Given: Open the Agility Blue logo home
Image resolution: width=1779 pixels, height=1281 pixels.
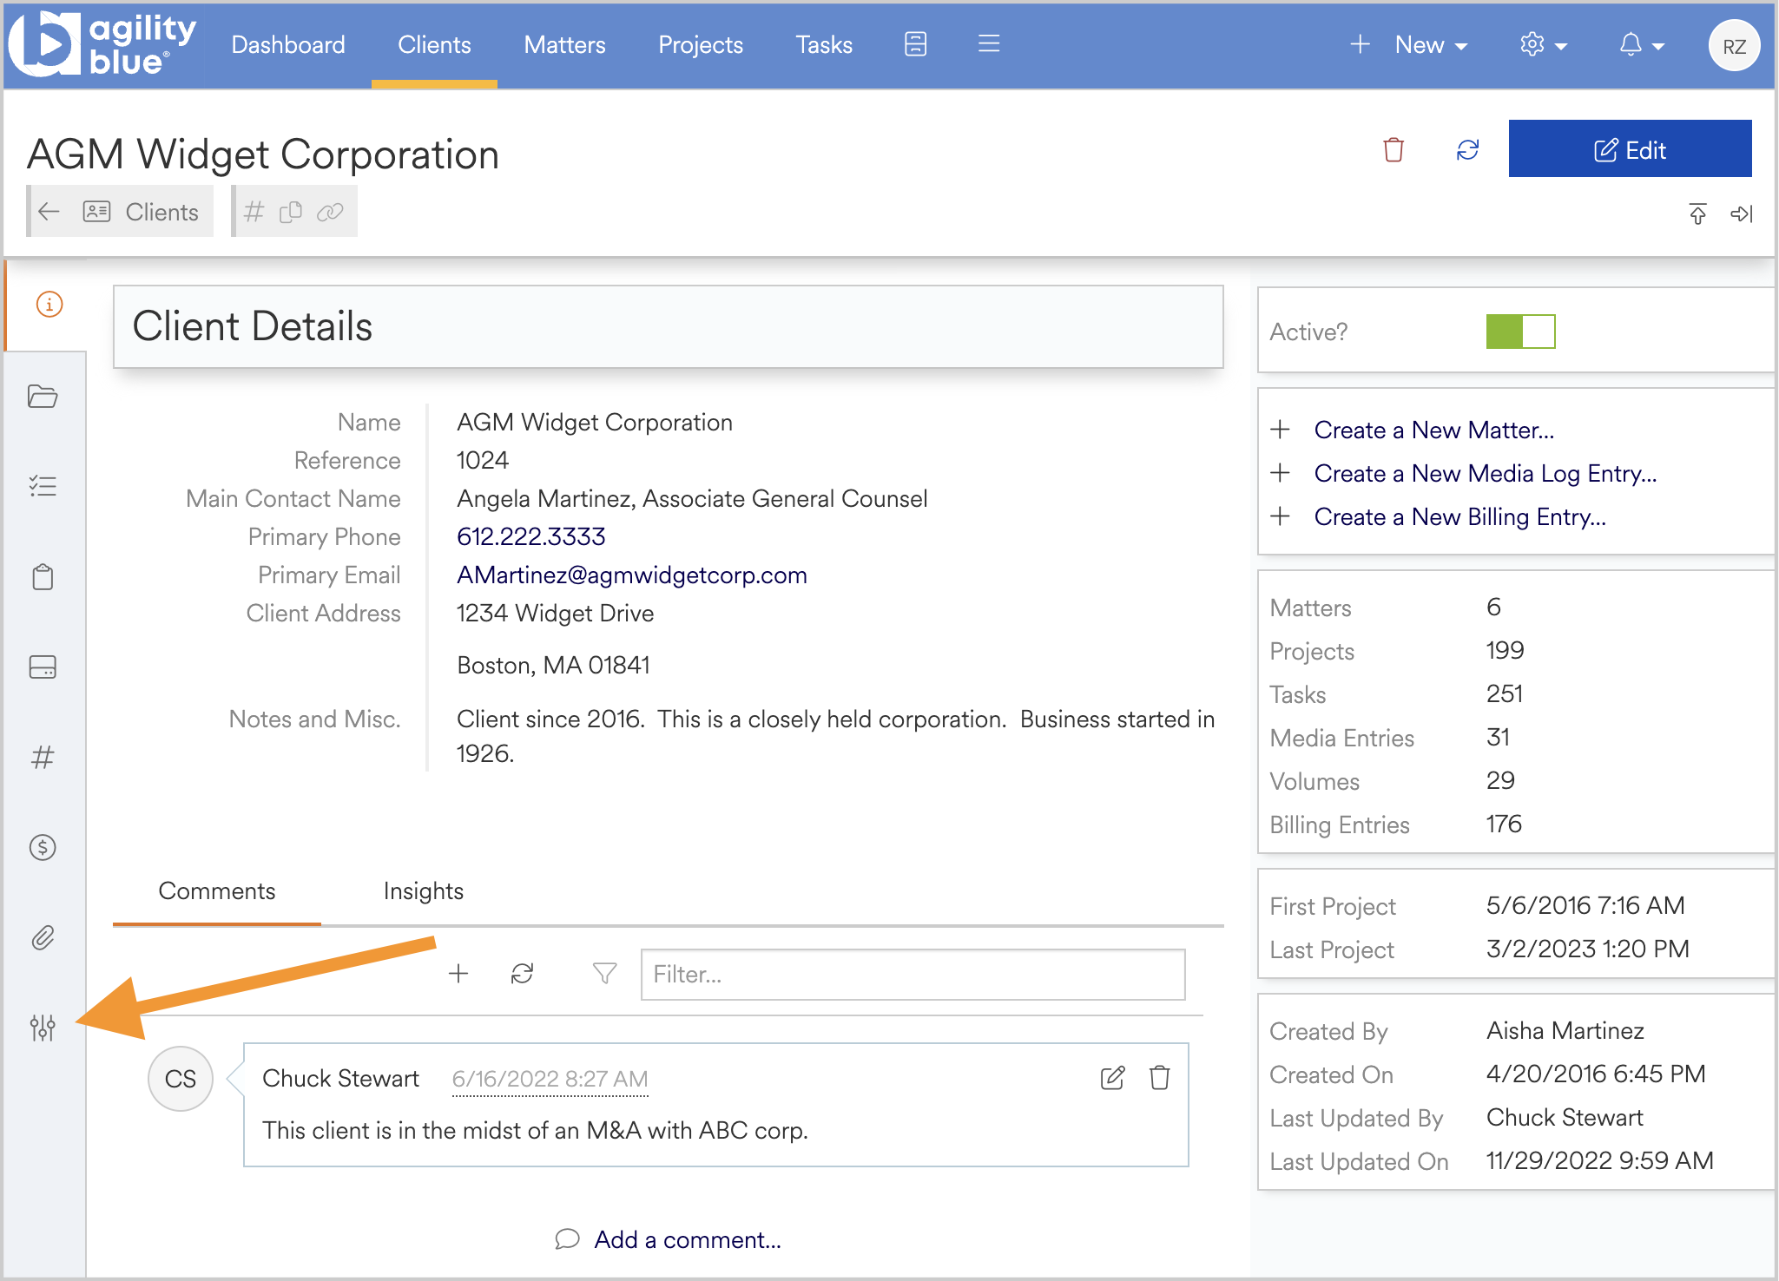Looking at the screenshot, I should (x=102, y=44).
